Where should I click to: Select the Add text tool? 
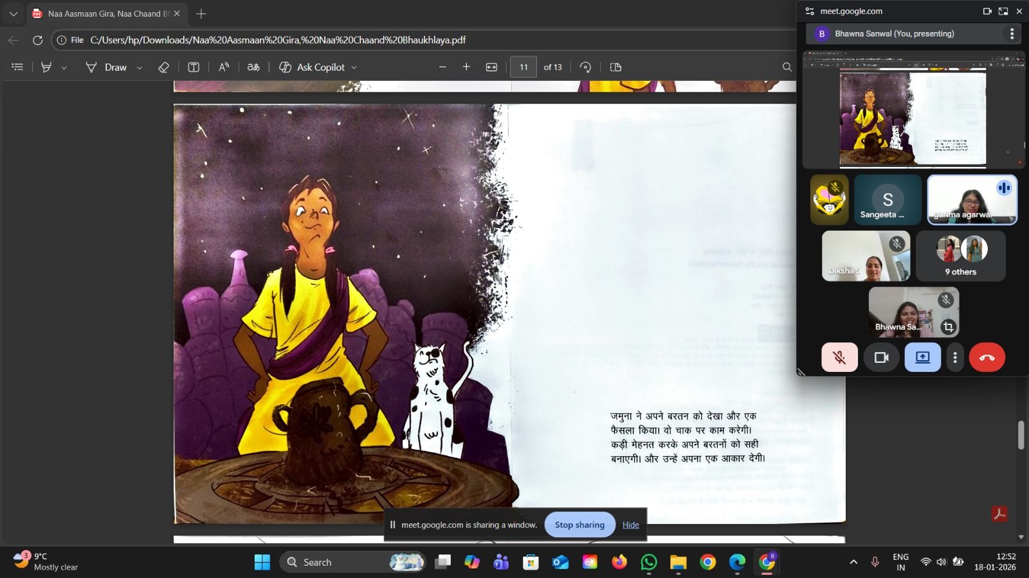pos(193,67)
